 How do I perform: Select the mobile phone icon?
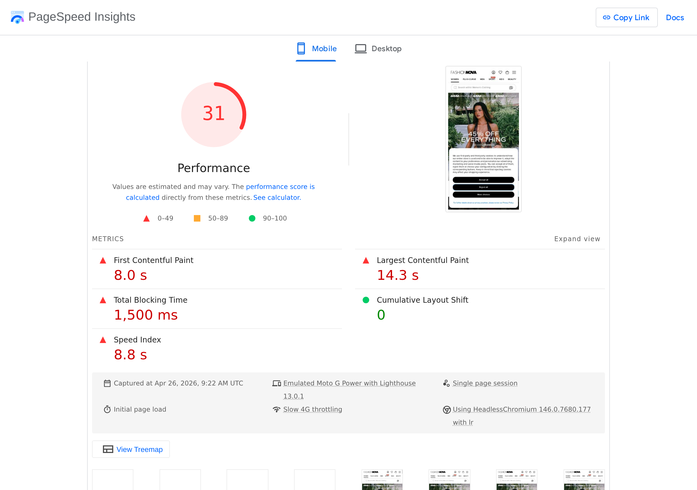point(301,48)
